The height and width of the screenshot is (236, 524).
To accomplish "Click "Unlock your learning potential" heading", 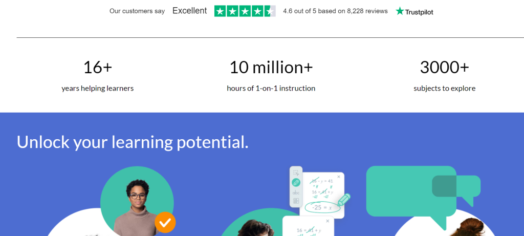I will (x=133, y=142).
